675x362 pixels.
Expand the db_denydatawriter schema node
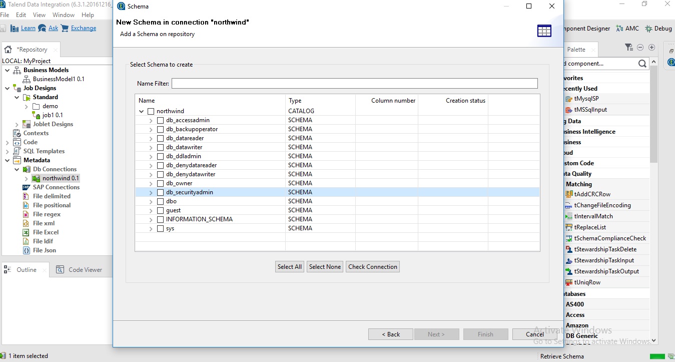coord(151,174)
